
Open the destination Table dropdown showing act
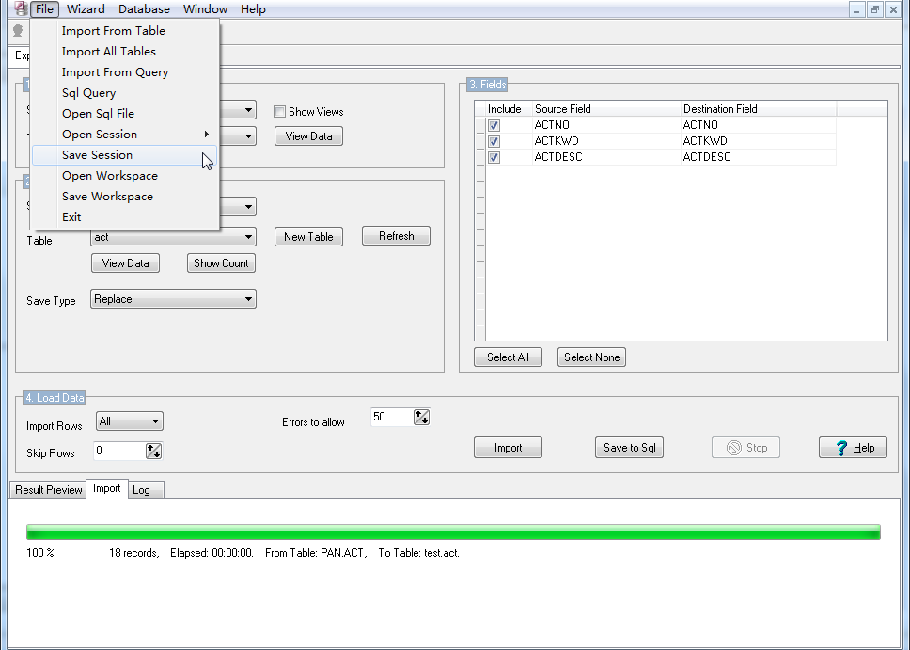point(173,236)
